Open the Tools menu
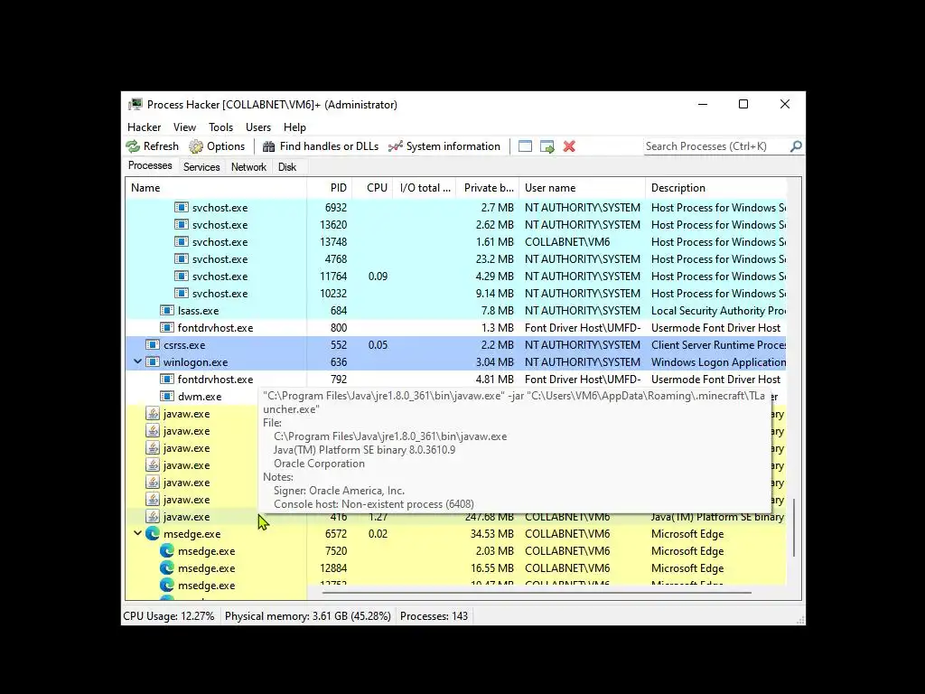This screenshot has width=925, height=694. click(220, 127)
